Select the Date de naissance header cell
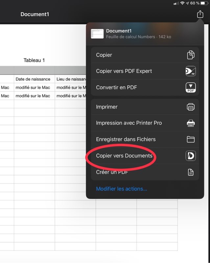The height and width of the screenshot is (263, 210). 33,79
